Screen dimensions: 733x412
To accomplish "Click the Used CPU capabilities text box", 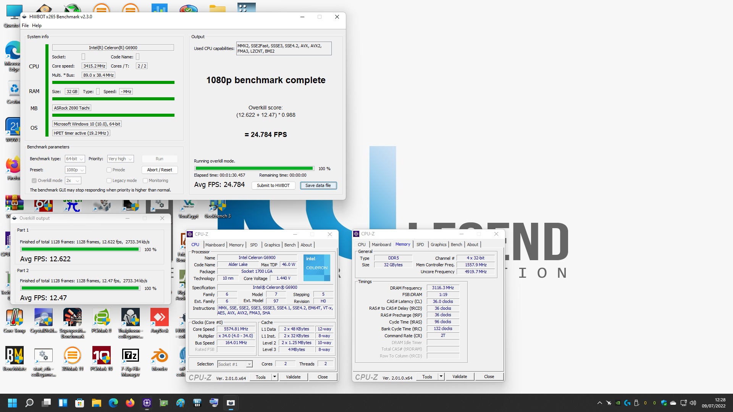I will pyautogui.click(x=284, y=48).
